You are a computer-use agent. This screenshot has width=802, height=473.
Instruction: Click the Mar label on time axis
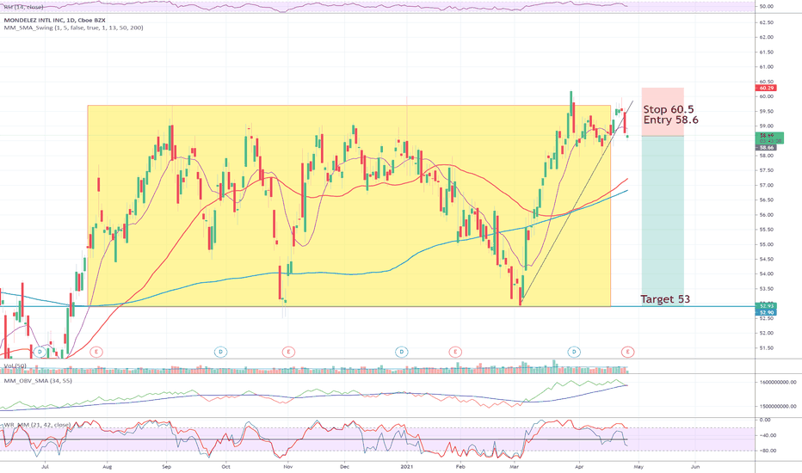point(514,467)
